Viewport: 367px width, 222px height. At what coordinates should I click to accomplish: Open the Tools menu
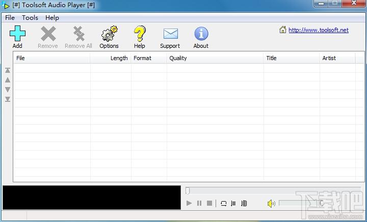click(30, 18)
